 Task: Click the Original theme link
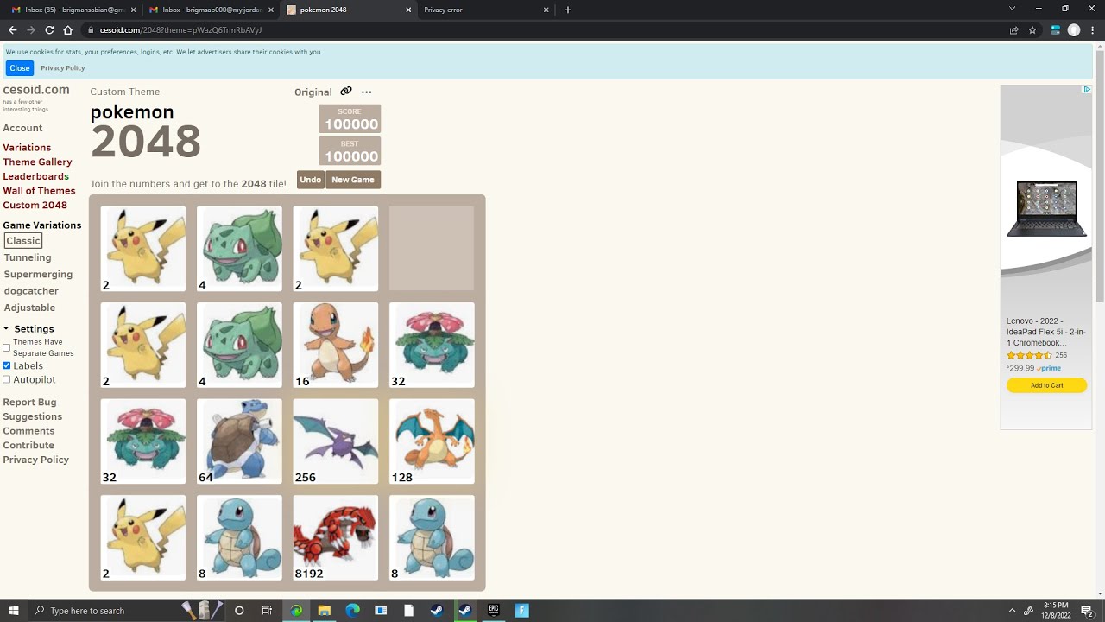pyautogui.click(x=313, y=92)
